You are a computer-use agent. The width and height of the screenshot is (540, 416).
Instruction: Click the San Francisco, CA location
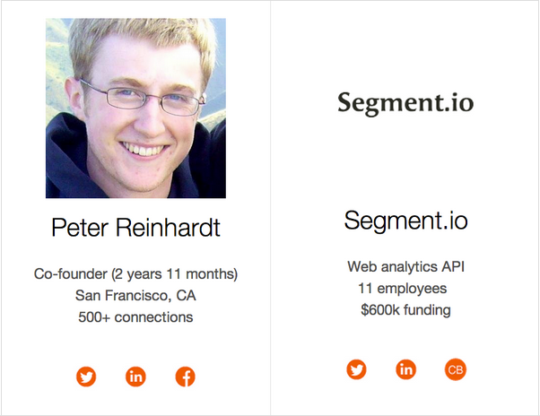135,295
